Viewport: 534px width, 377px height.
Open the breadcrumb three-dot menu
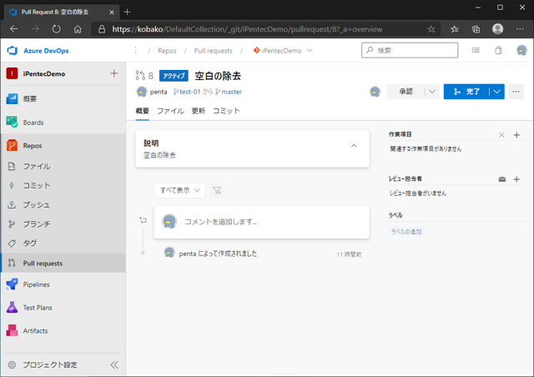coord(135,50)
